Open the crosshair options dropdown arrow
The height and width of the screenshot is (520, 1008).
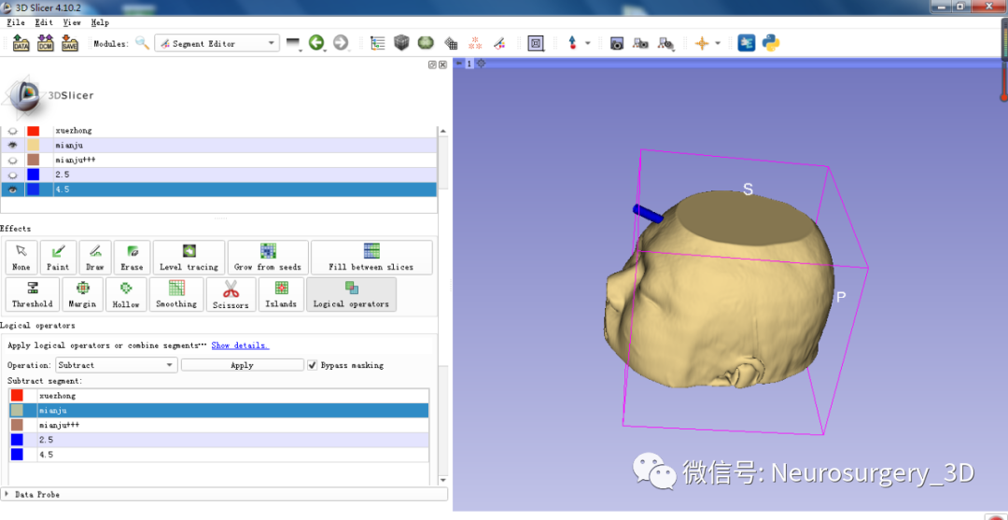pyautogui.click(x=718, y=43)
